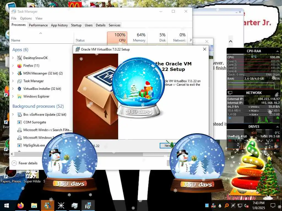
Task: Click Next in VirtualBox Setup
Action: pos(168,146)
